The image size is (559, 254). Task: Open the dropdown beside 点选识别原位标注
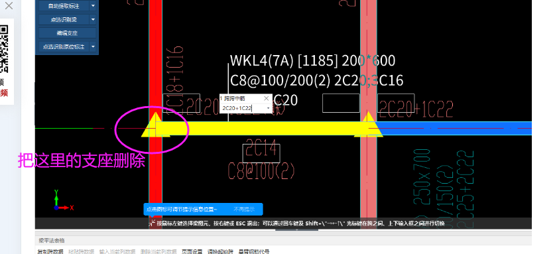[93, 46]
